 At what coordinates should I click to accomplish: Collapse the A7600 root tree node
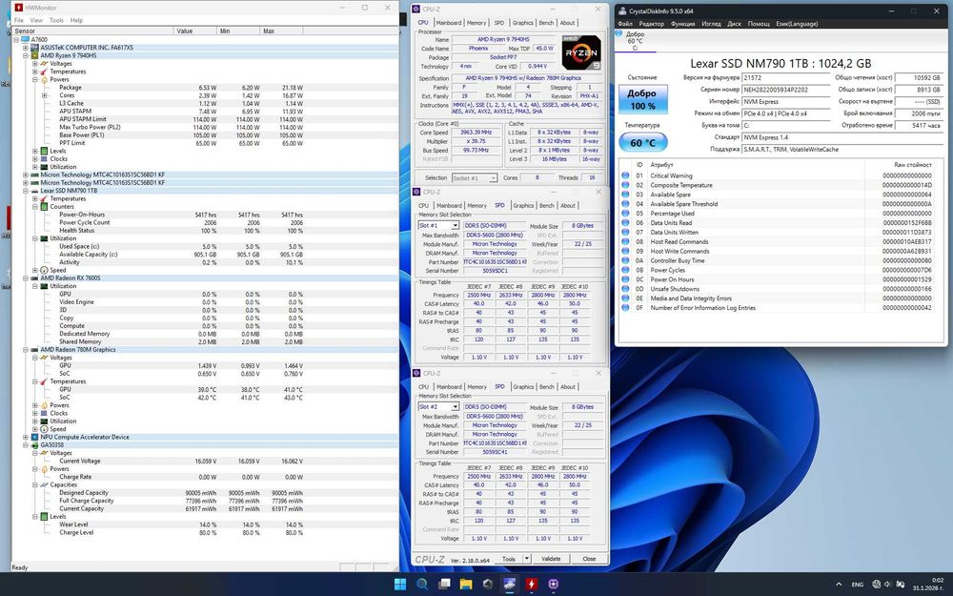point(16,39)
